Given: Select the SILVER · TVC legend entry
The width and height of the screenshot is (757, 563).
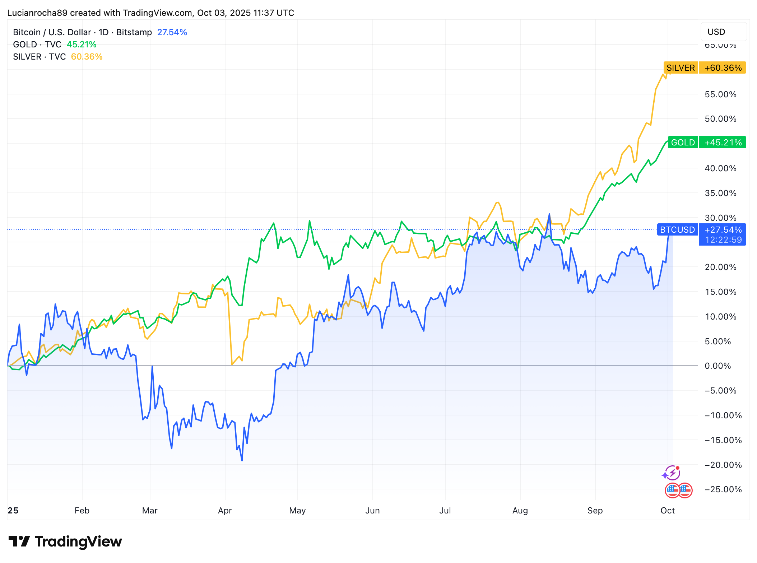Looking at the screenshot, I should pos(39,57).
